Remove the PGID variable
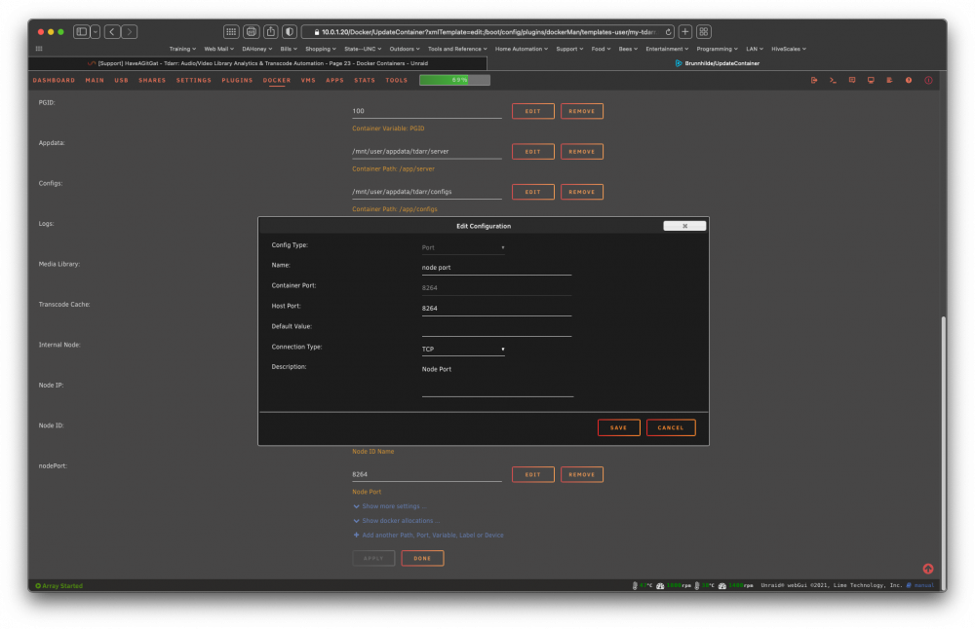Screen dimensions: 975x629 pos(582,111)
